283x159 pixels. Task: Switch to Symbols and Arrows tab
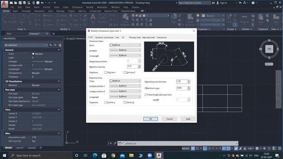(x=104, y=38)
